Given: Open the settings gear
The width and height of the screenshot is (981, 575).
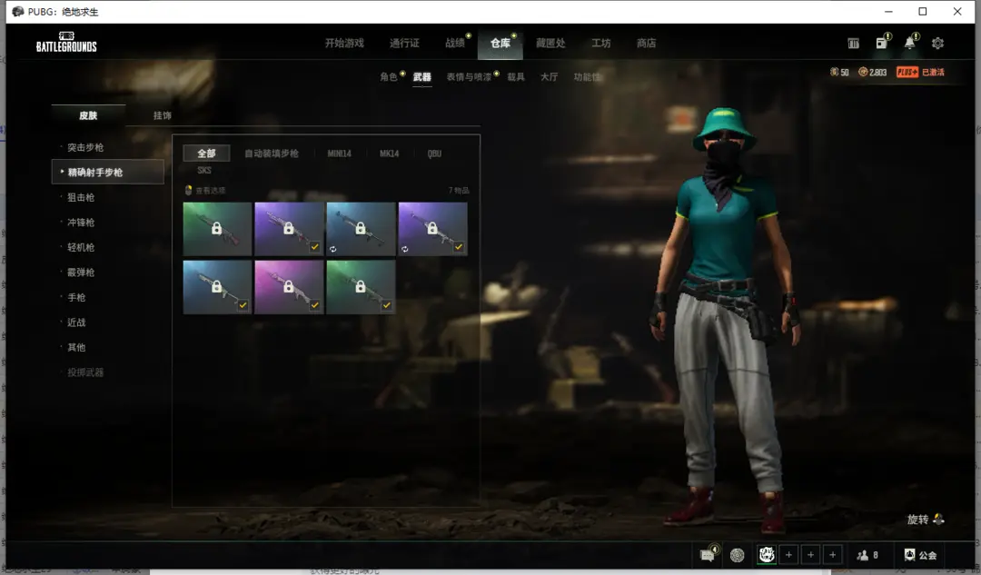Looking at the screenshot, I should click(x=937, y=44).
